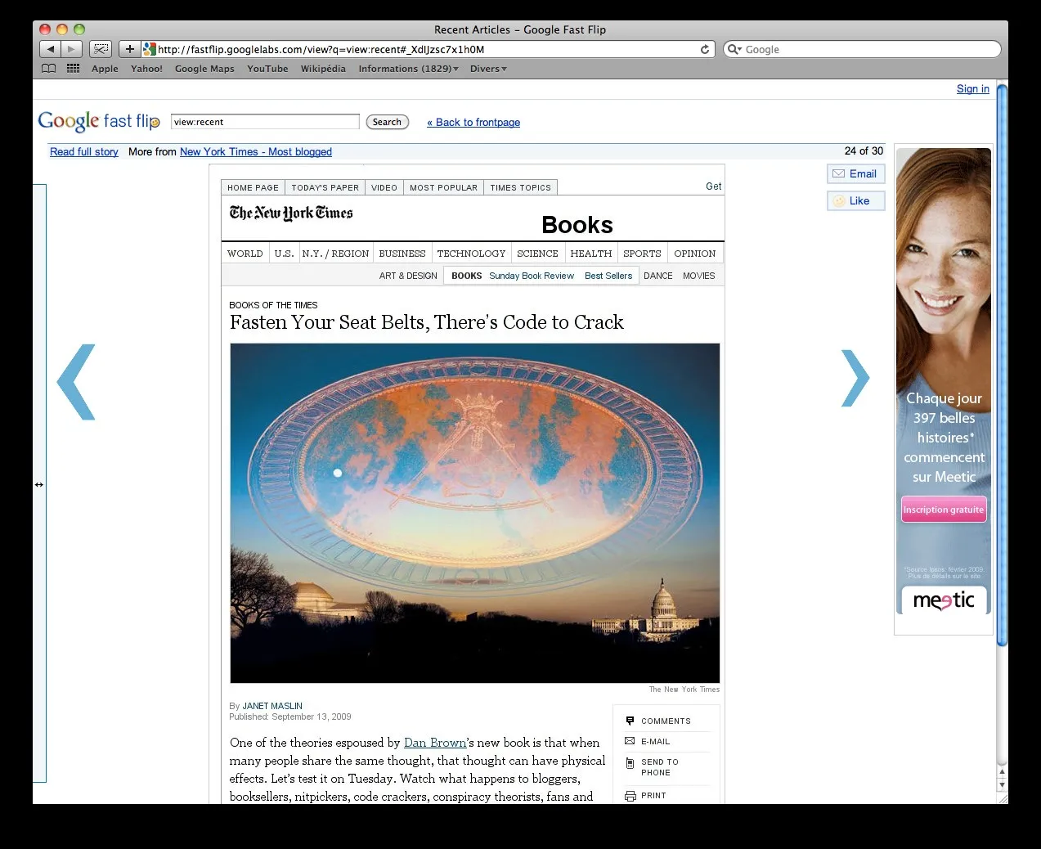Click the Email button

[x=856, y=174]
